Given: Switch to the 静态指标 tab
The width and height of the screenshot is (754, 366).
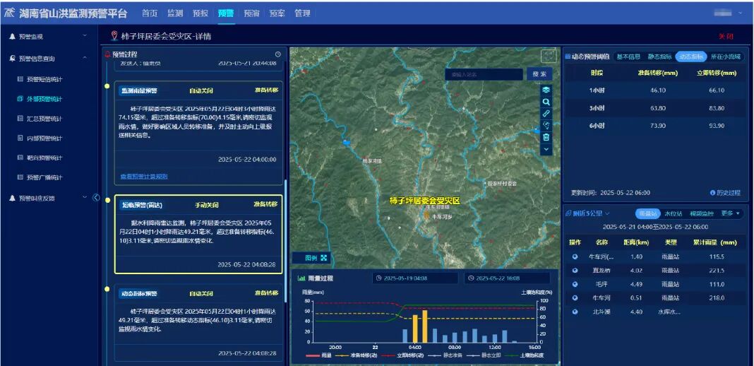Looking at the screenshot, I should tap(659, 57).
